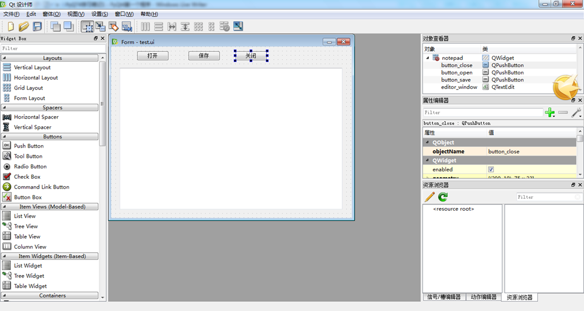
Task: Click the New form toolbar icon
Action: [10, 26]
